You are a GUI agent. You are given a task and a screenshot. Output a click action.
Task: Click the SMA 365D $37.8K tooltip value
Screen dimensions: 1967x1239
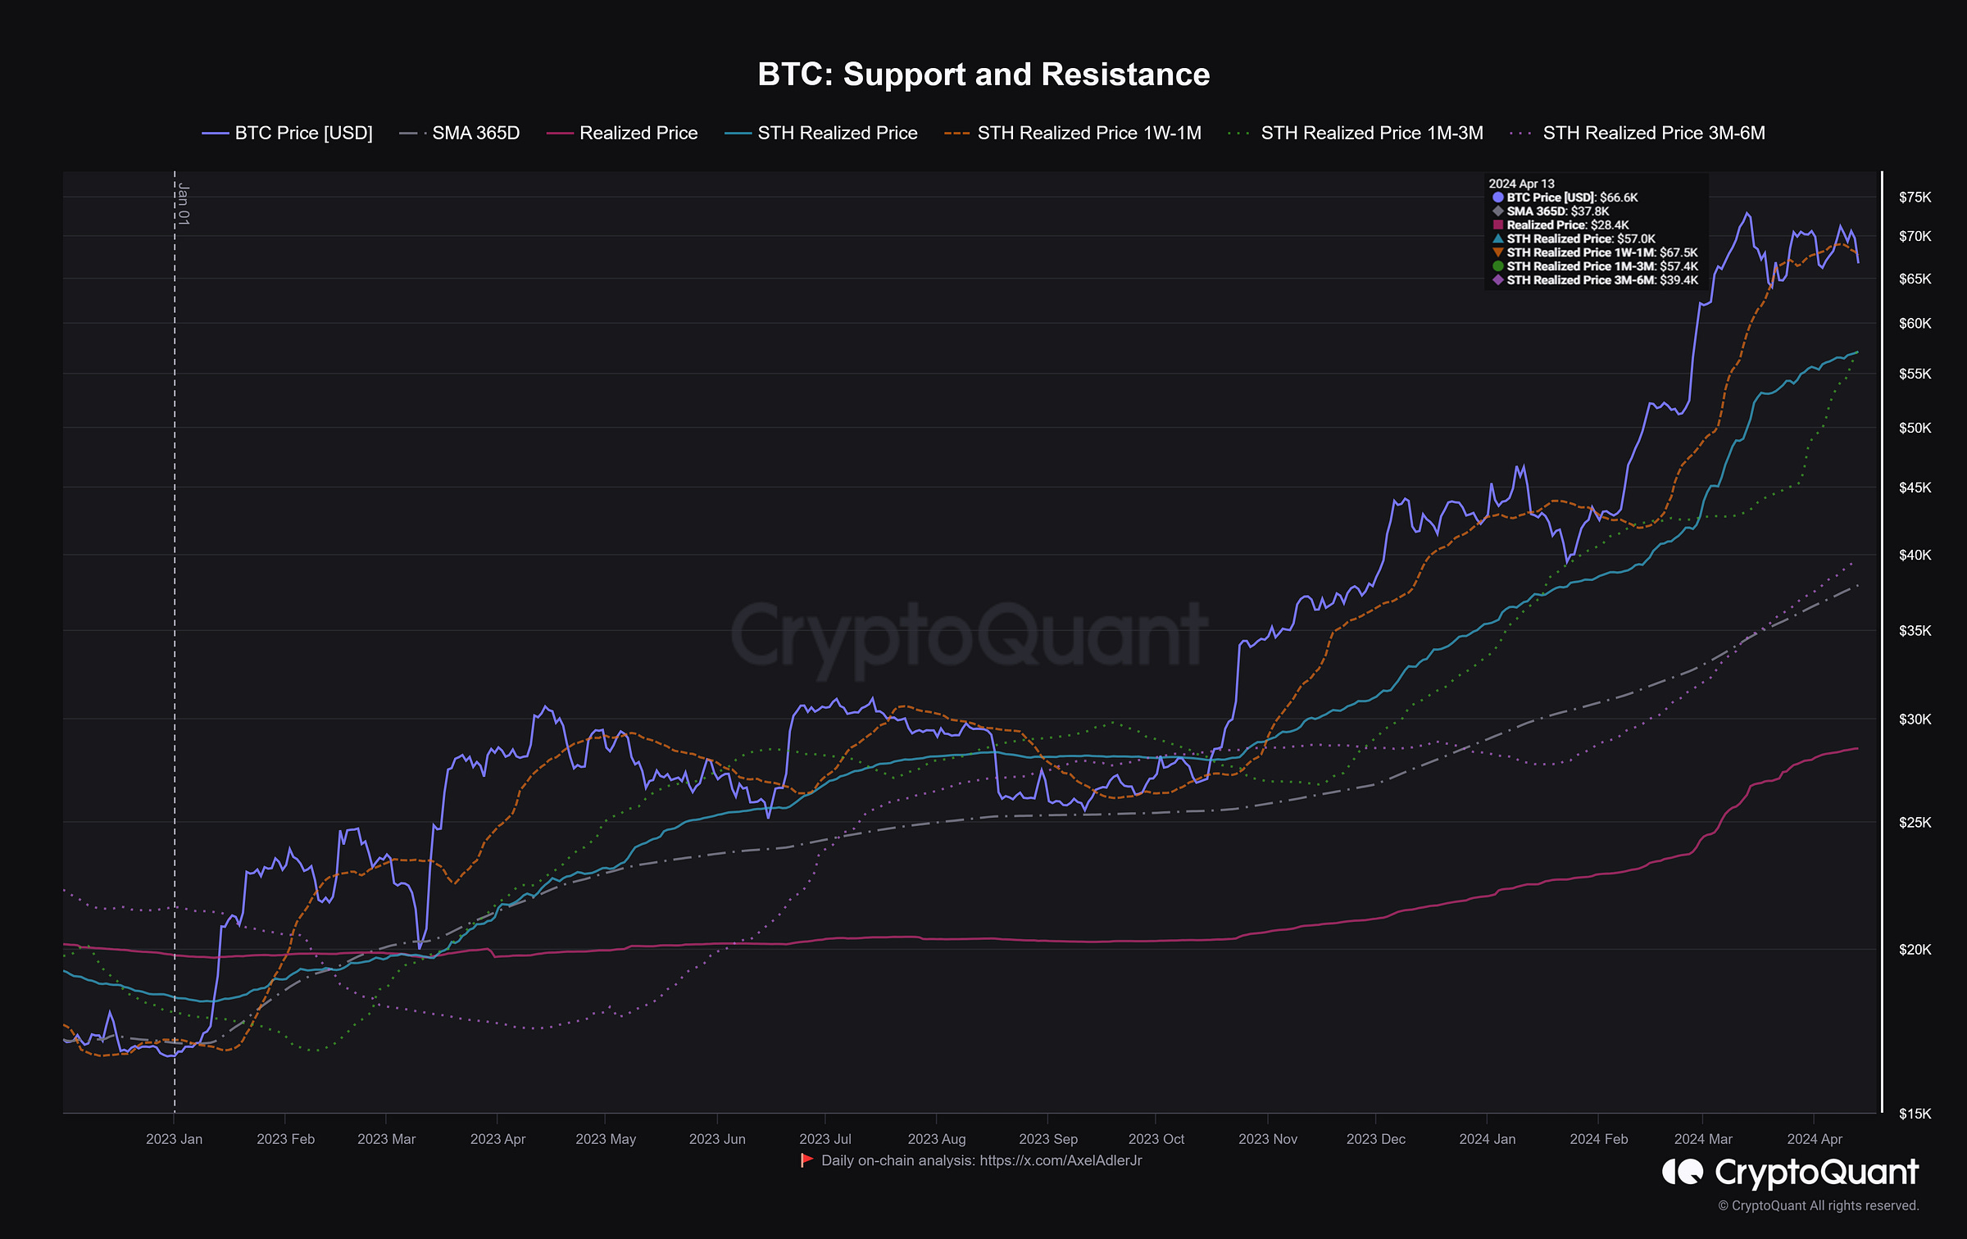1590,211
